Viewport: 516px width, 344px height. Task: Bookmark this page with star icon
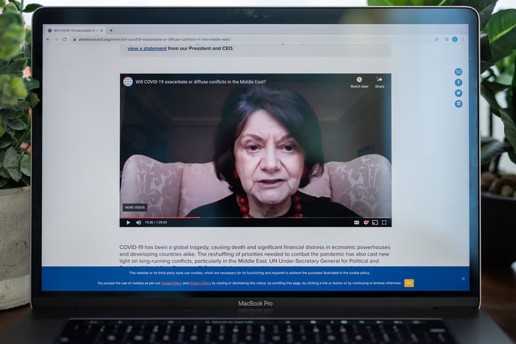[437, 39]
